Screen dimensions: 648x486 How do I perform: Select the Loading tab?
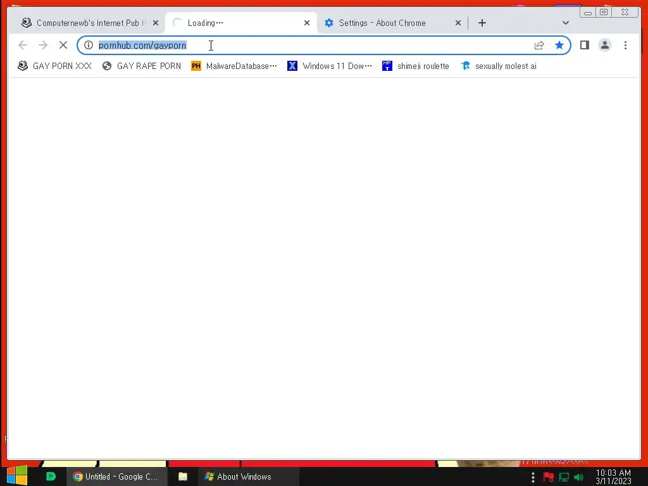pos(240,23)
